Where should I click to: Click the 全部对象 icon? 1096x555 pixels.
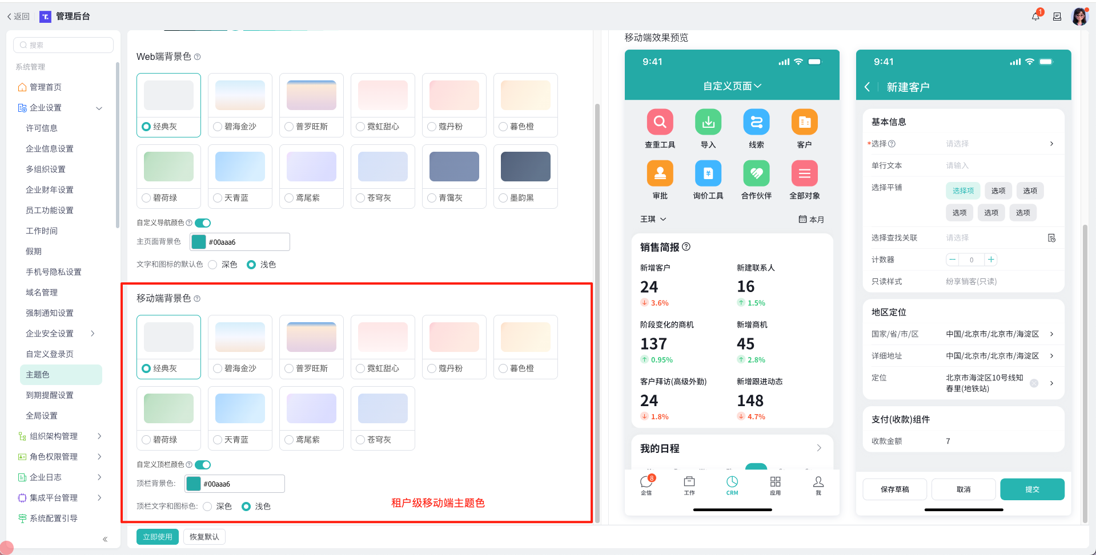click(804, 173)
